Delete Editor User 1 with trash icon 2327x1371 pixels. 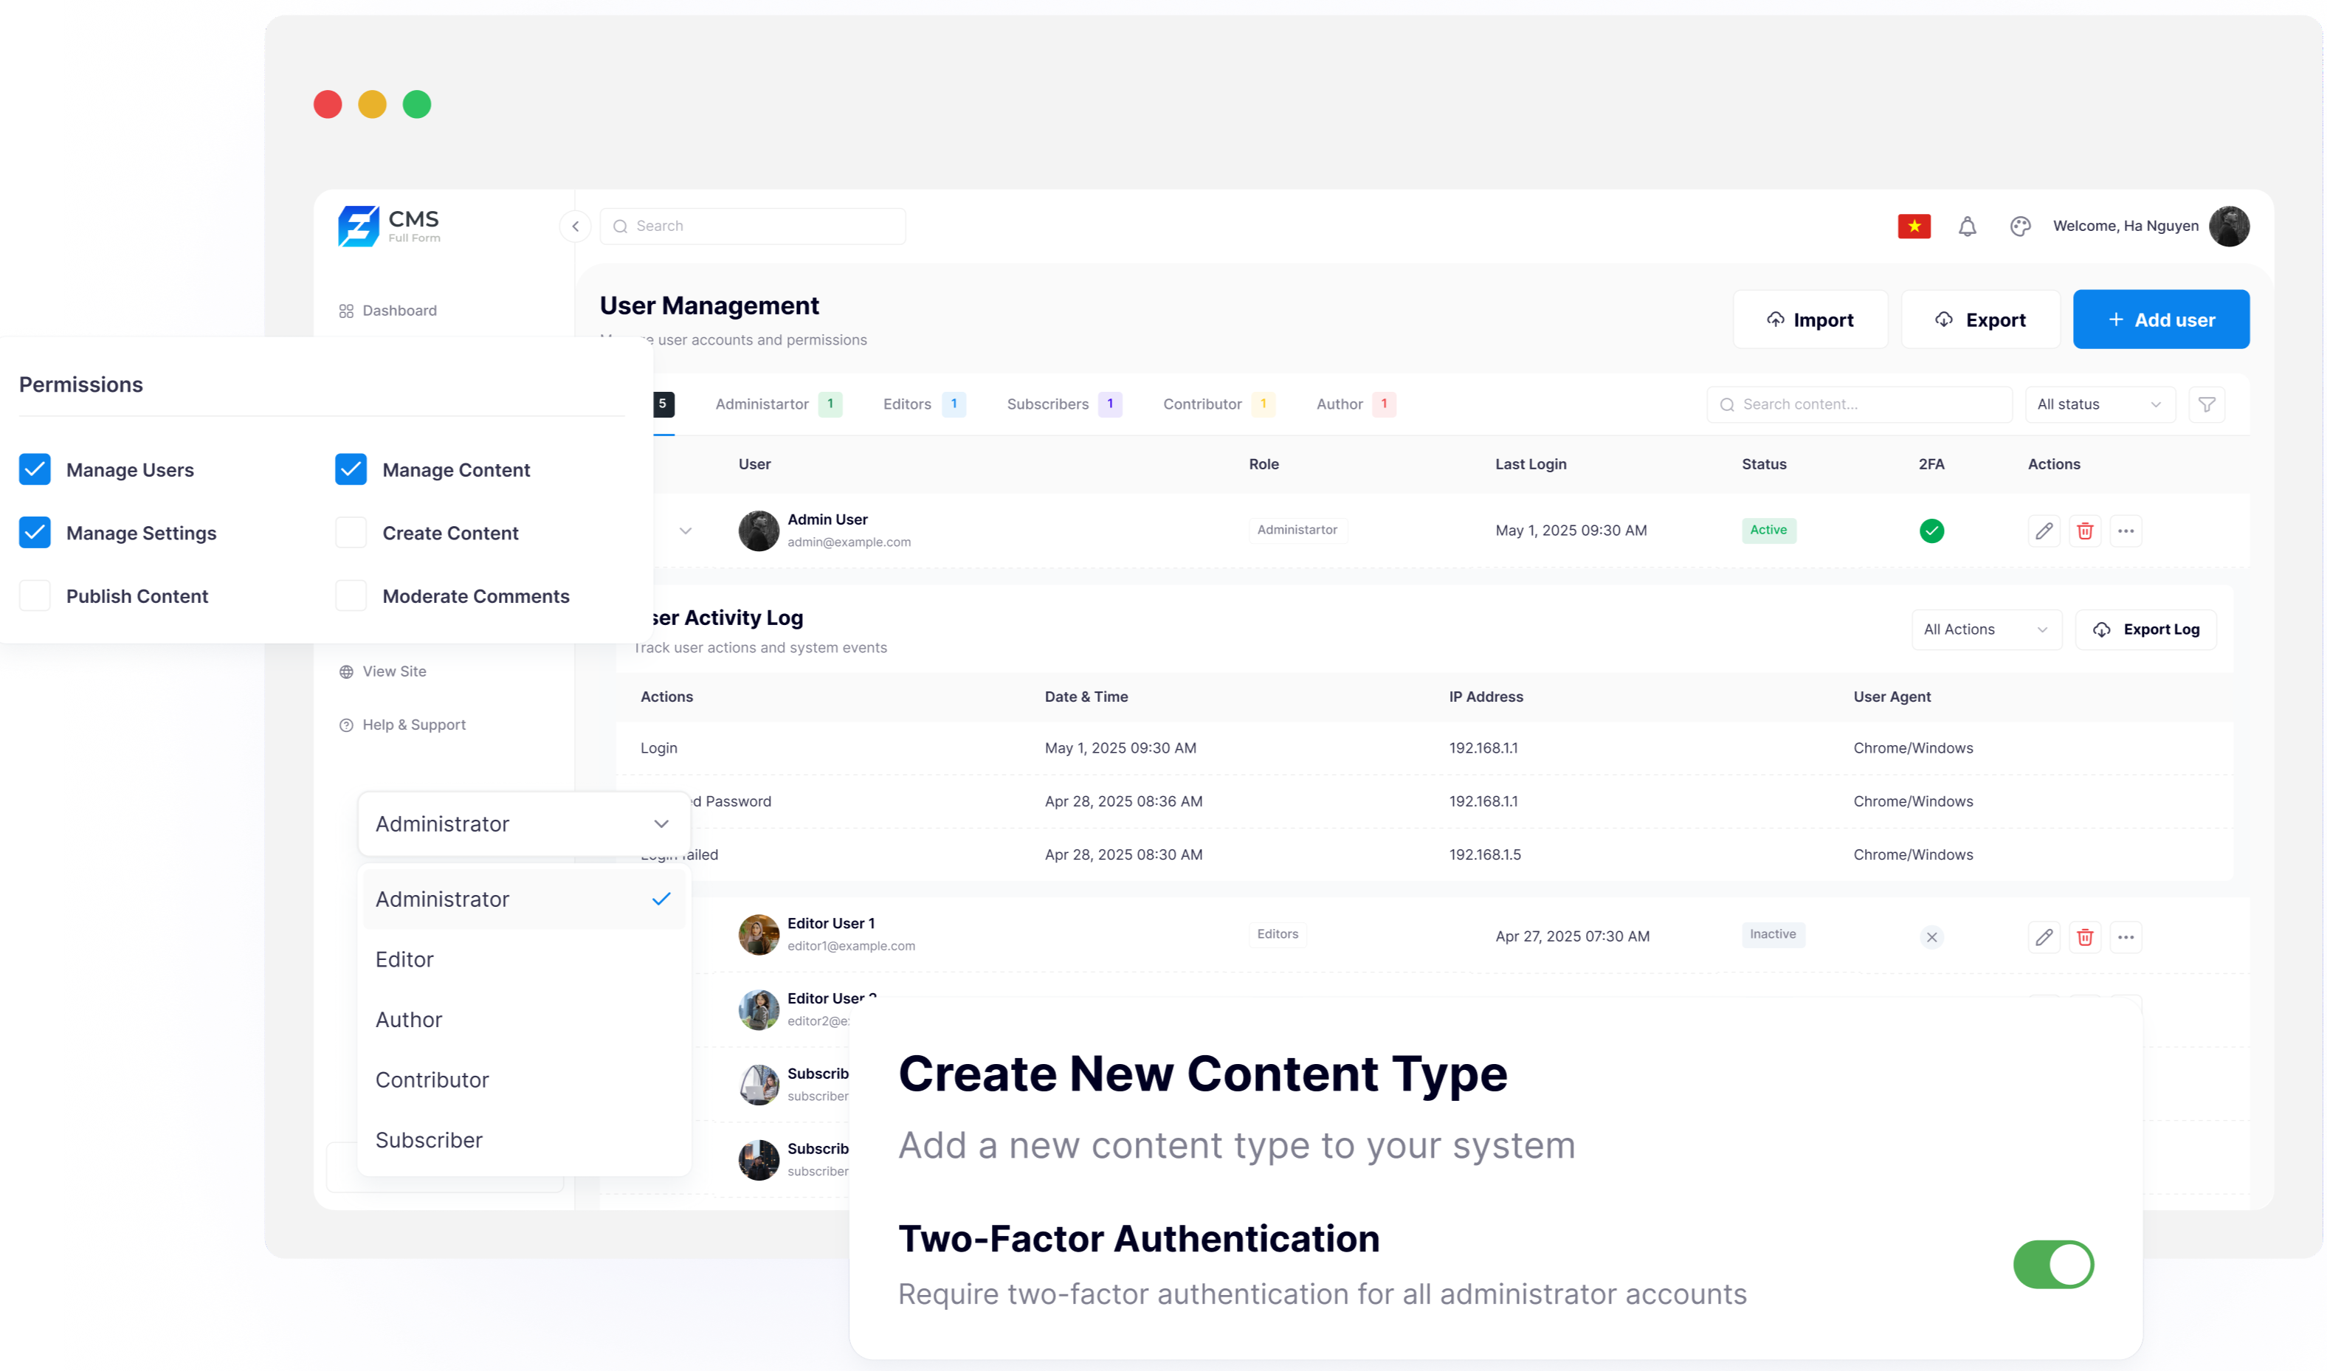[2085, 938]
